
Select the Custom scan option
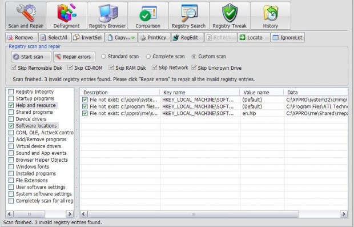(x=194, y=57)
